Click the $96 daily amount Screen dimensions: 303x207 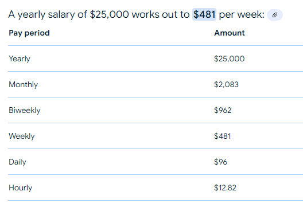click(x=220, y=162)
